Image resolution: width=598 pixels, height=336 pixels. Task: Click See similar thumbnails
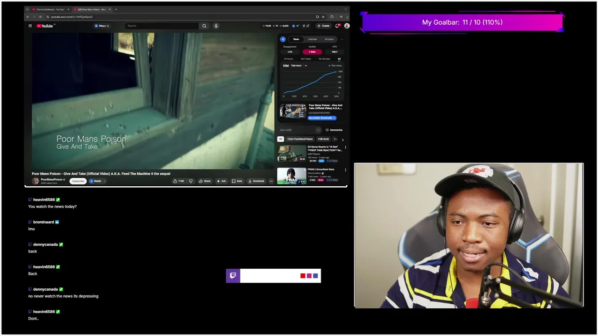pyautogui.click(x=322, y=118)
